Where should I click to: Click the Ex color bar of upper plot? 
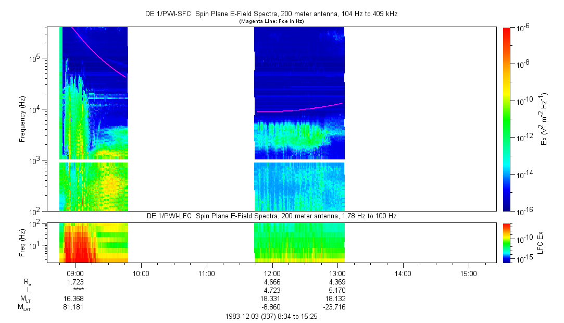point(506,119)
